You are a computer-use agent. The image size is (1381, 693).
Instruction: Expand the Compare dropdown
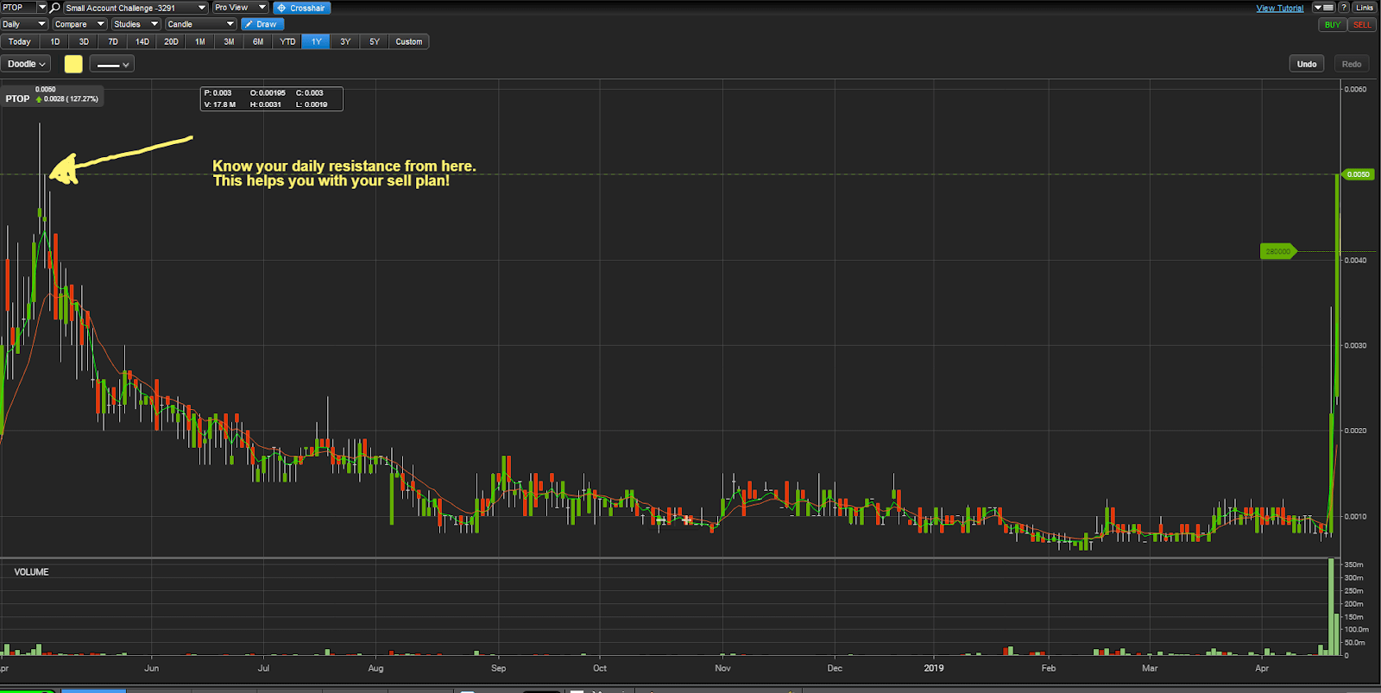(79, 24)
